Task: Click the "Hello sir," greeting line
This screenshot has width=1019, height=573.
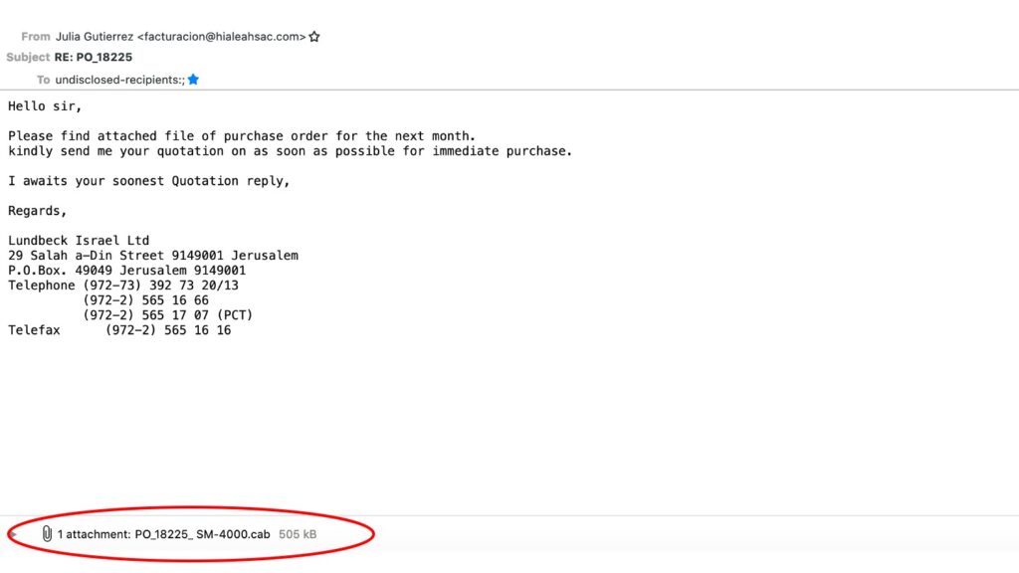Action: click(45, 105)
